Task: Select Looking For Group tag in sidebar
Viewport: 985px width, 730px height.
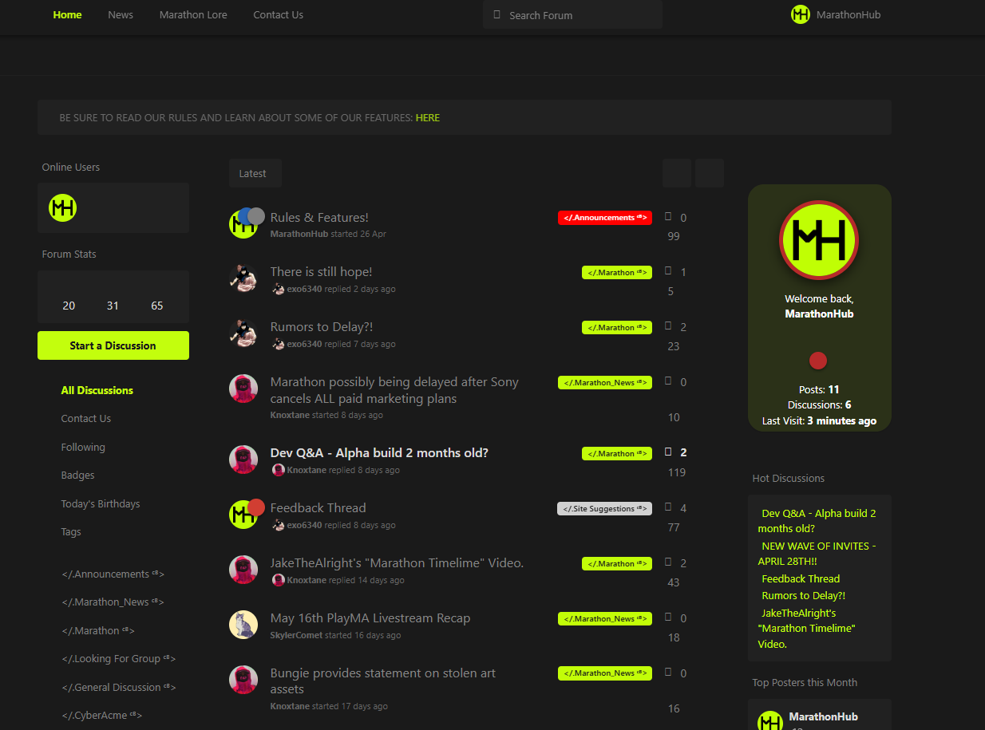Action: click(x=118, y=659)
